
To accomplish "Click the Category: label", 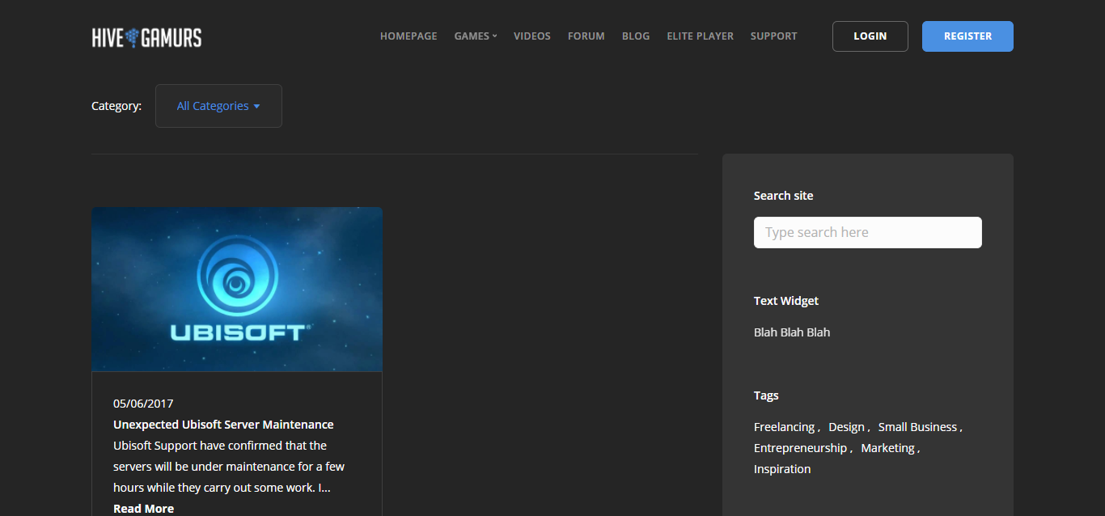I will 116,106.
